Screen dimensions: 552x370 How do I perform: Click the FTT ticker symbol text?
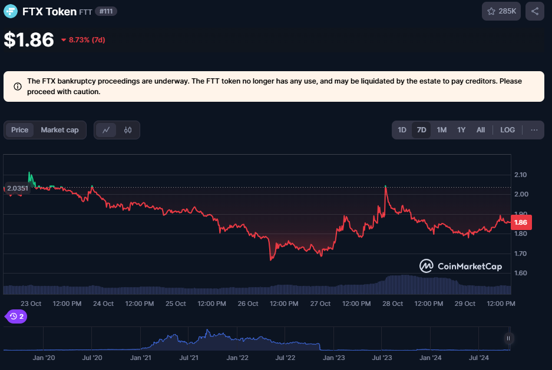coord(85,12)
